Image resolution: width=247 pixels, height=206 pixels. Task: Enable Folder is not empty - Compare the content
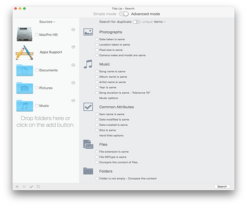tap(97, 178)
